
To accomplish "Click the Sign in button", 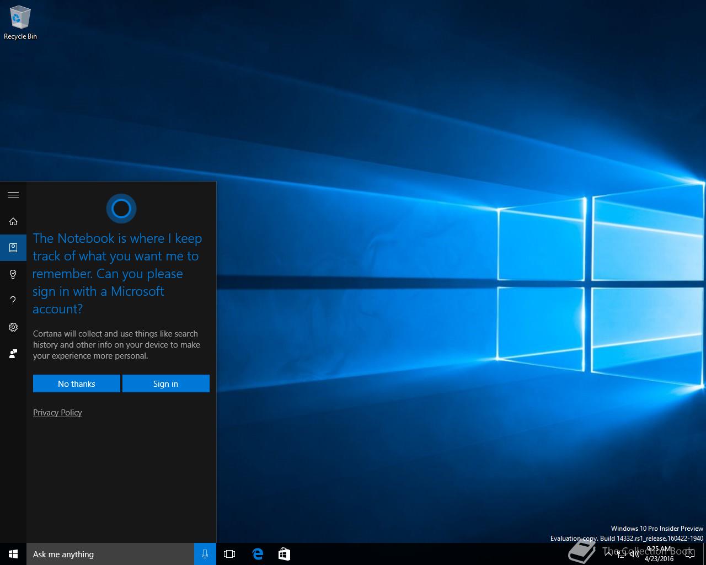I will pos(166,383).
